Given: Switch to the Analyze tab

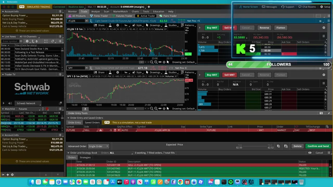Looking at the screenshot, I should (x=95, y=11).
